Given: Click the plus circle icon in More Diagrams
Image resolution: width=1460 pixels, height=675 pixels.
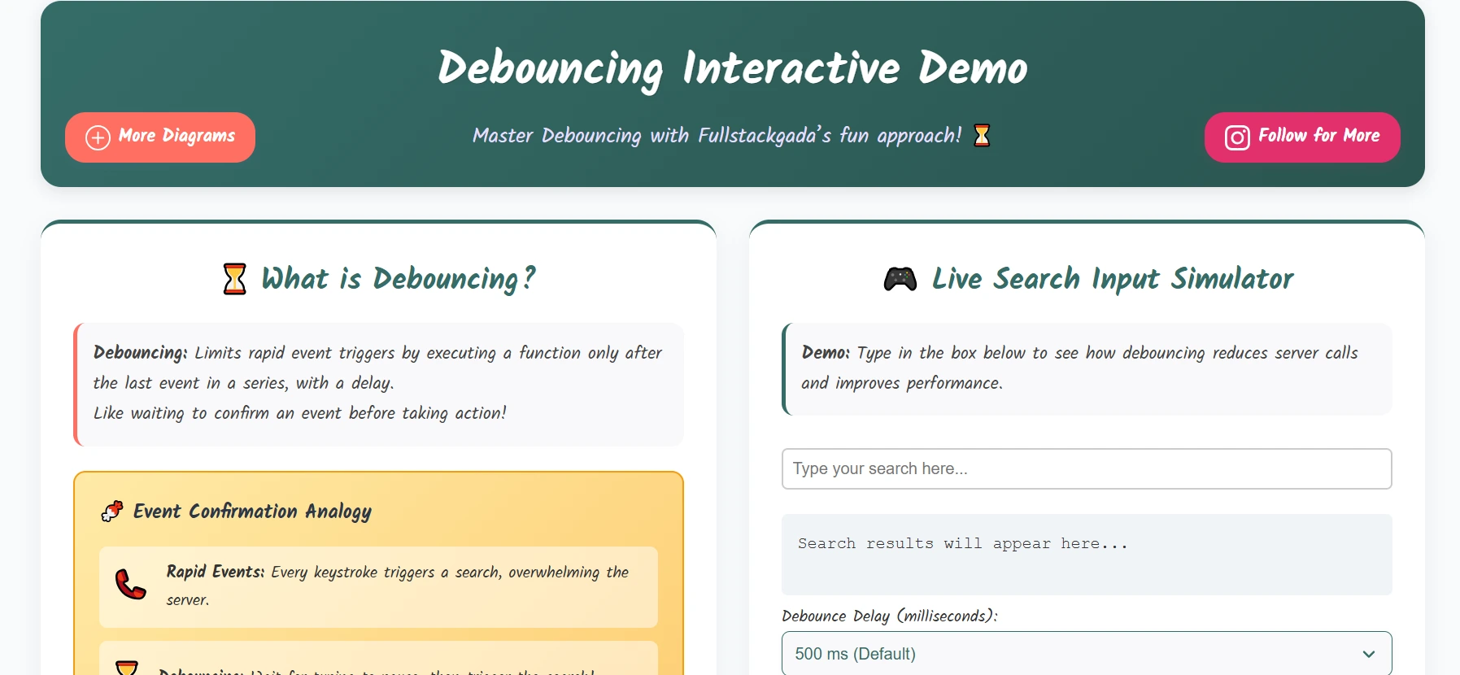Looking at the screenshot, I should 98,137.
